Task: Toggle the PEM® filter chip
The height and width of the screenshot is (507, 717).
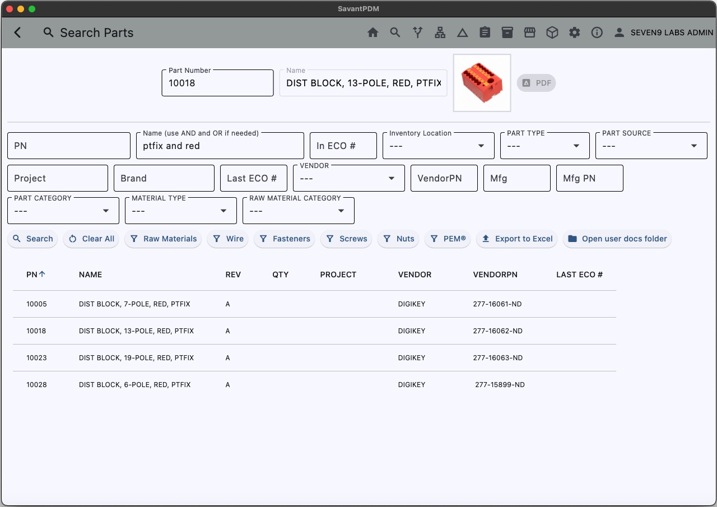Action: tap(448, 239)
